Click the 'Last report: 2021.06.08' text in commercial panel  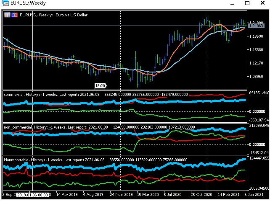[79, 95]
